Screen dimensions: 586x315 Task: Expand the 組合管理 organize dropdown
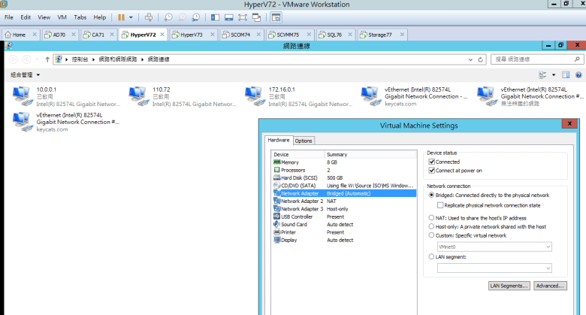[26, 74]
